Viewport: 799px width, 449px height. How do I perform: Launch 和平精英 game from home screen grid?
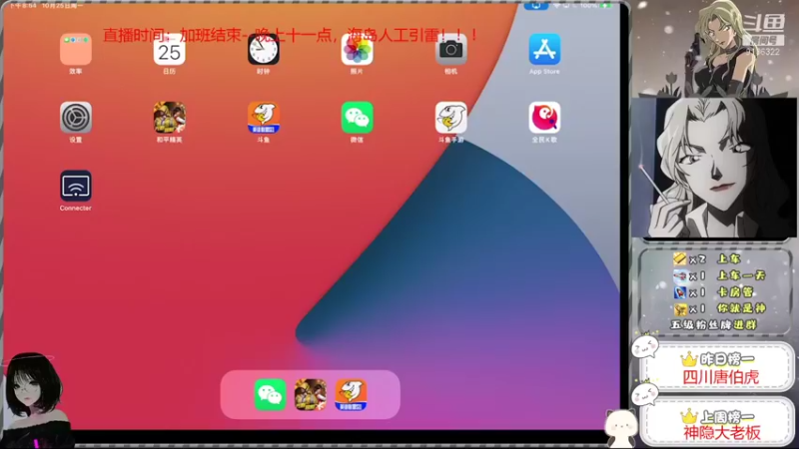pos(169,118)
